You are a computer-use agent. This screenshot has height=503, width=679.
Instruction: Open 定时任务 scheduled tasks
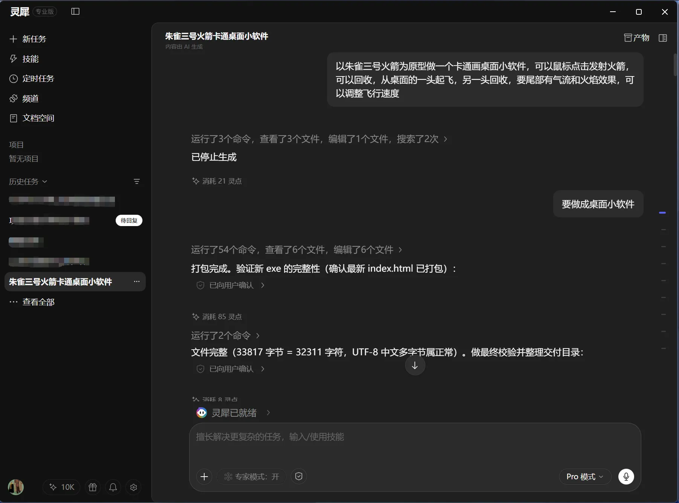pos(32,78)
